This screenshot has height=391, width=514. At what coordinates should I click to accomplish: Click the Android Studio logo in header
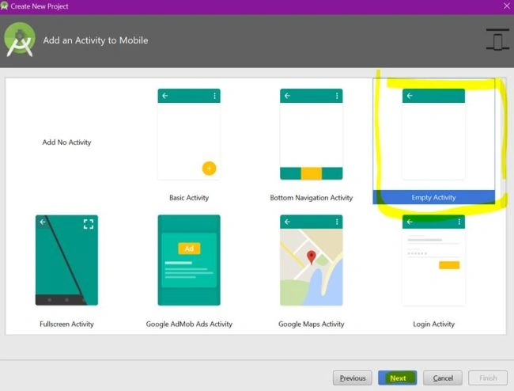(19, 40)
